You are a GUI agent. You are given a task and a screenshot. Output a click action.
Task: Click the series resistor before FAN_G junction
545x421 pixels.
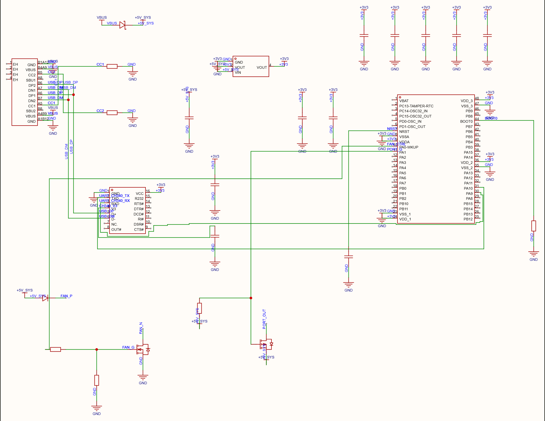pyautogui.click(x=55, y=349)
